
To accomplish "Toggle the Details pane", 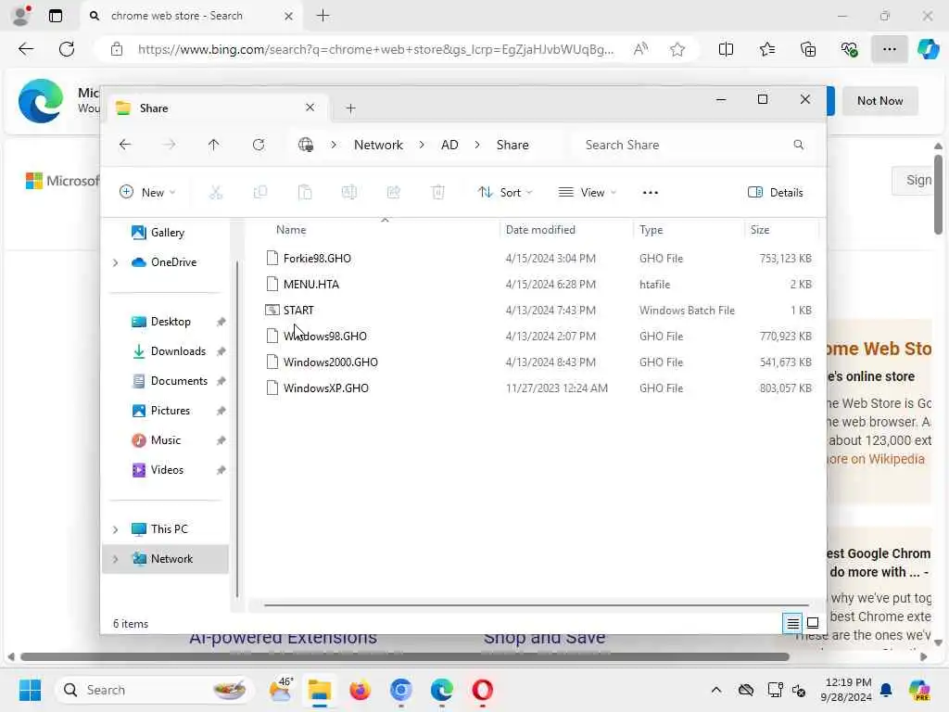I will 776,193.
